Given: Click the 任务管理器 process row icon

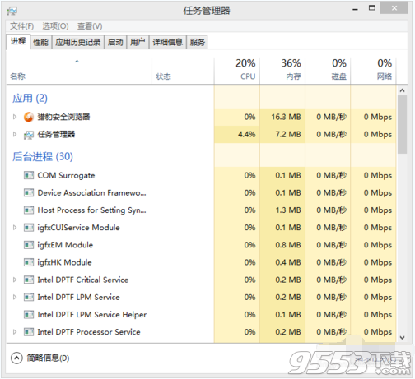Looking at the screenshot, I should 29,135.
